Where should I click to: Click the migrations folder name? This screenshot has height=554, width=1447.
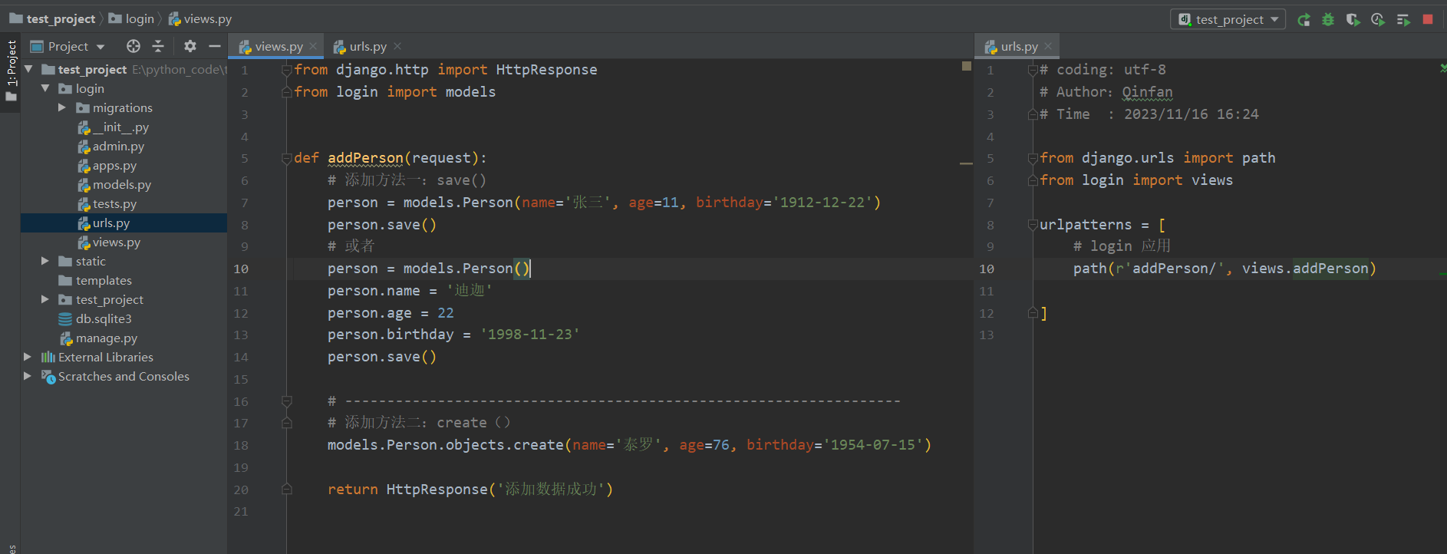coord(123,108)
